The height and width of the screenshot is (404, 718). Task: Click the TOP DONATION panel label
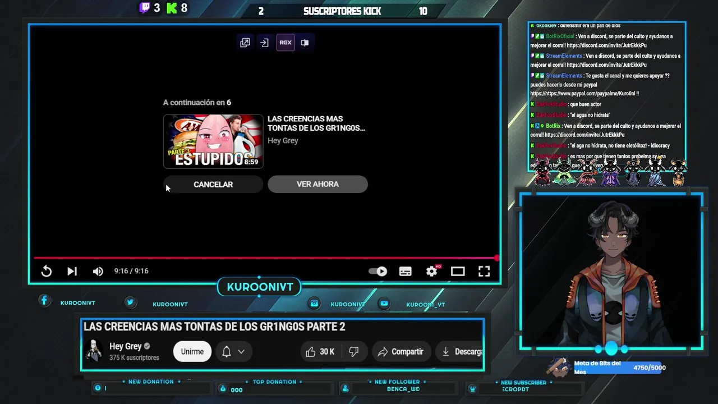click(274, 382)
